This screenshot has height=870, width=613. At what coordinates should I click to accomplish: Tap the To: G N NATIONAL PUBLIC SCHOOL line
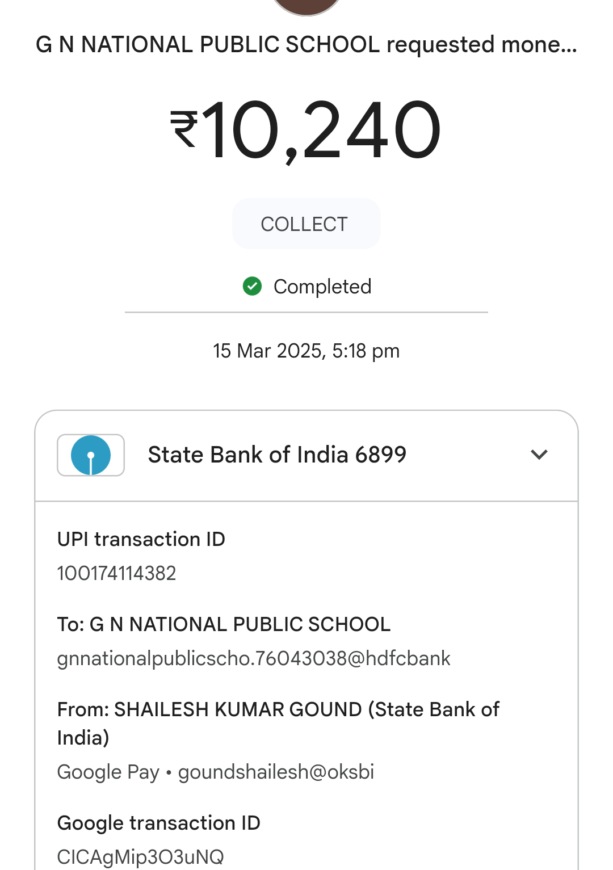224,624
